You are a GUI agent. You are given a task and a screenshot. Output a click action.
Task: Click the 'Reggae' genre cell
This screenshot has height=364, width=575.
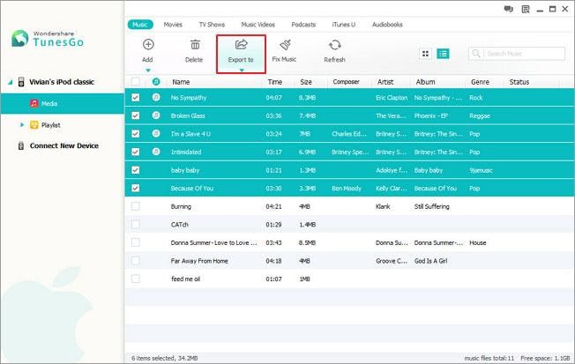point(480,115)
